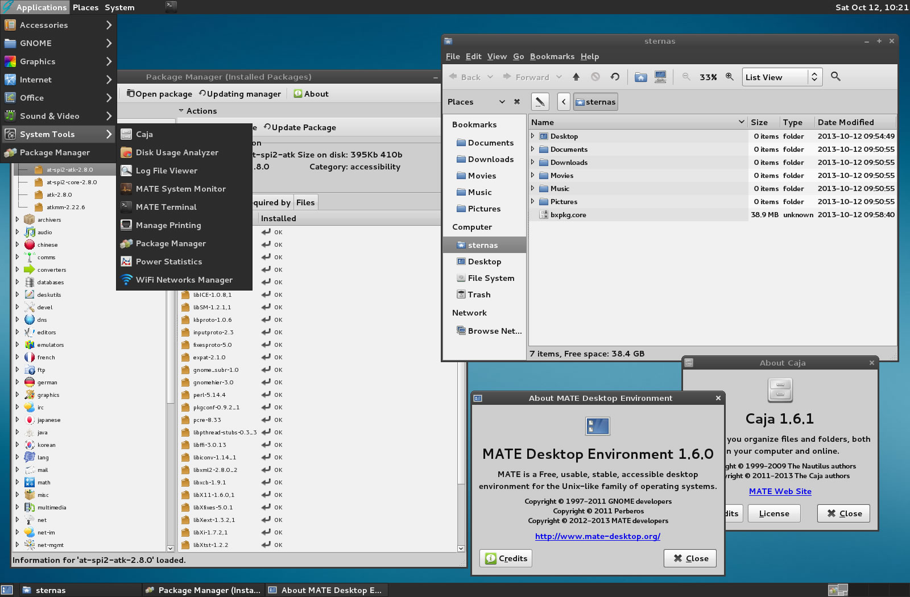Viewport: 910px width, 597px height.
Task: Click Credits in About MATE dialog
Action: coord(506,558)
